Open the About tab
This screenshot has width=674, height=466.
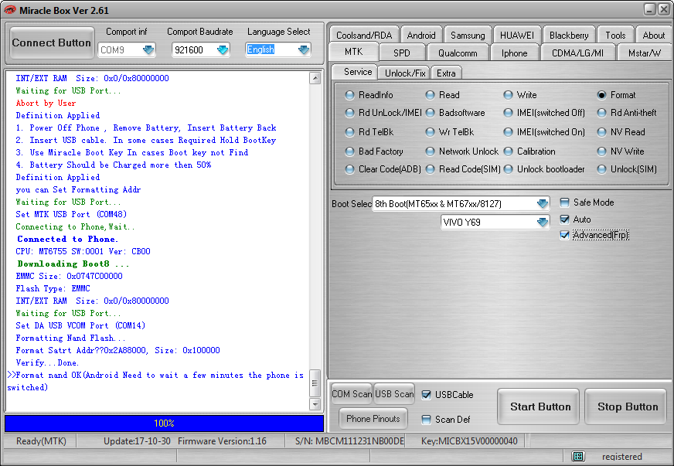[x=653, y=35]
